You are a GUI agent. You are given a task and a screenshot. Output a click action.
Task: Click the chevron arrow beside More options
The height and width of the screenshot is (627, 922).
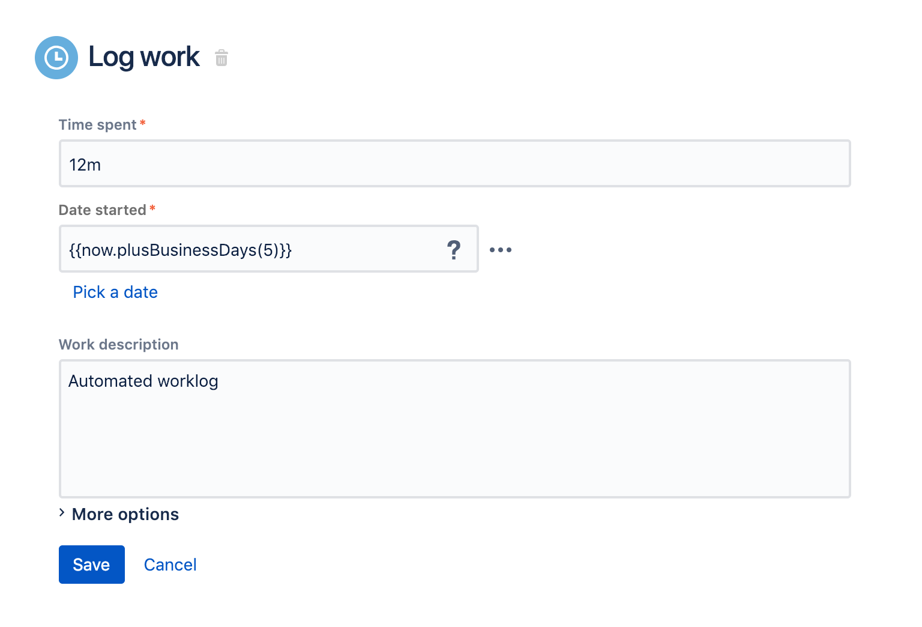pyautogui.click(x=62, y=513)
